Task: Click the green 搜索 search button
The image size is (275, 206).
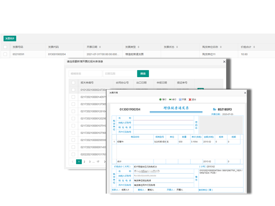Action: pos(143,73)
